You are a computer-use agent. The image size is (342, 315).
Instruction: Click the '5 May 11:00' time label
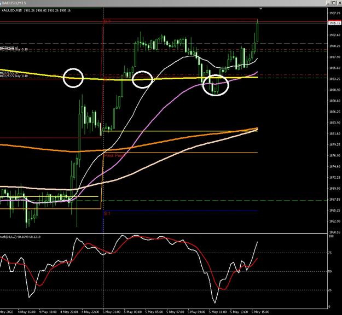218,312
